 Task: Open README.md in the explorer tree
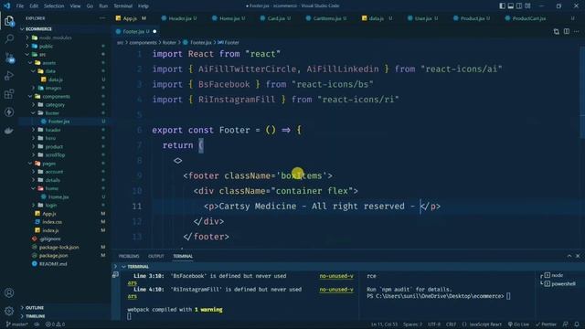click(x=53, y=264)
